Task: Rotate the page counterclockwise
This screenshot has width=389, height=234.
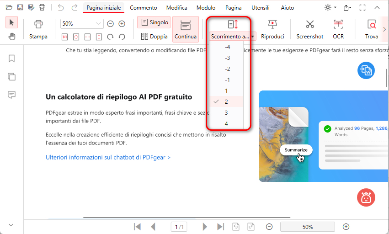Action: 122,37
